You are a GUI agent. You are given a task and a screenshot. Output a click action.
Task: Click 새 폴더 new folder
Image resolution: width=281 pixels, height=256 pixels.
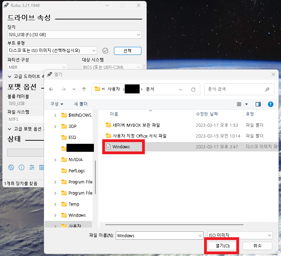(x=81, y=104)
